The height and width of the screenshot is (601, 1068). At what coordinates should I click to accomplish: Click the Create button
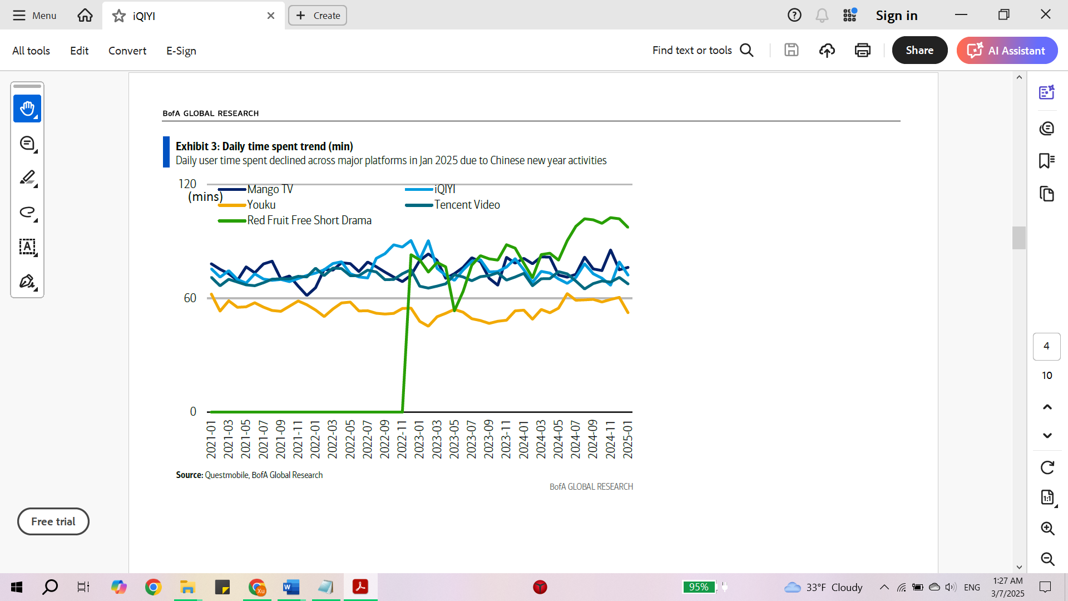(x=318, y=16)
